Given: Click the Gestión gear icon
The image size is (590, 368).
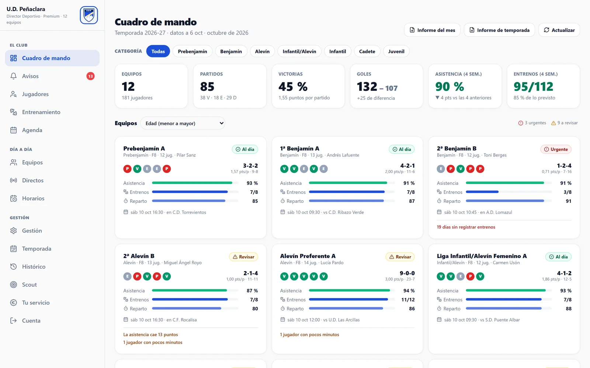Looking at the screenshot, I should pyautogui.click(x=14, y=231).
